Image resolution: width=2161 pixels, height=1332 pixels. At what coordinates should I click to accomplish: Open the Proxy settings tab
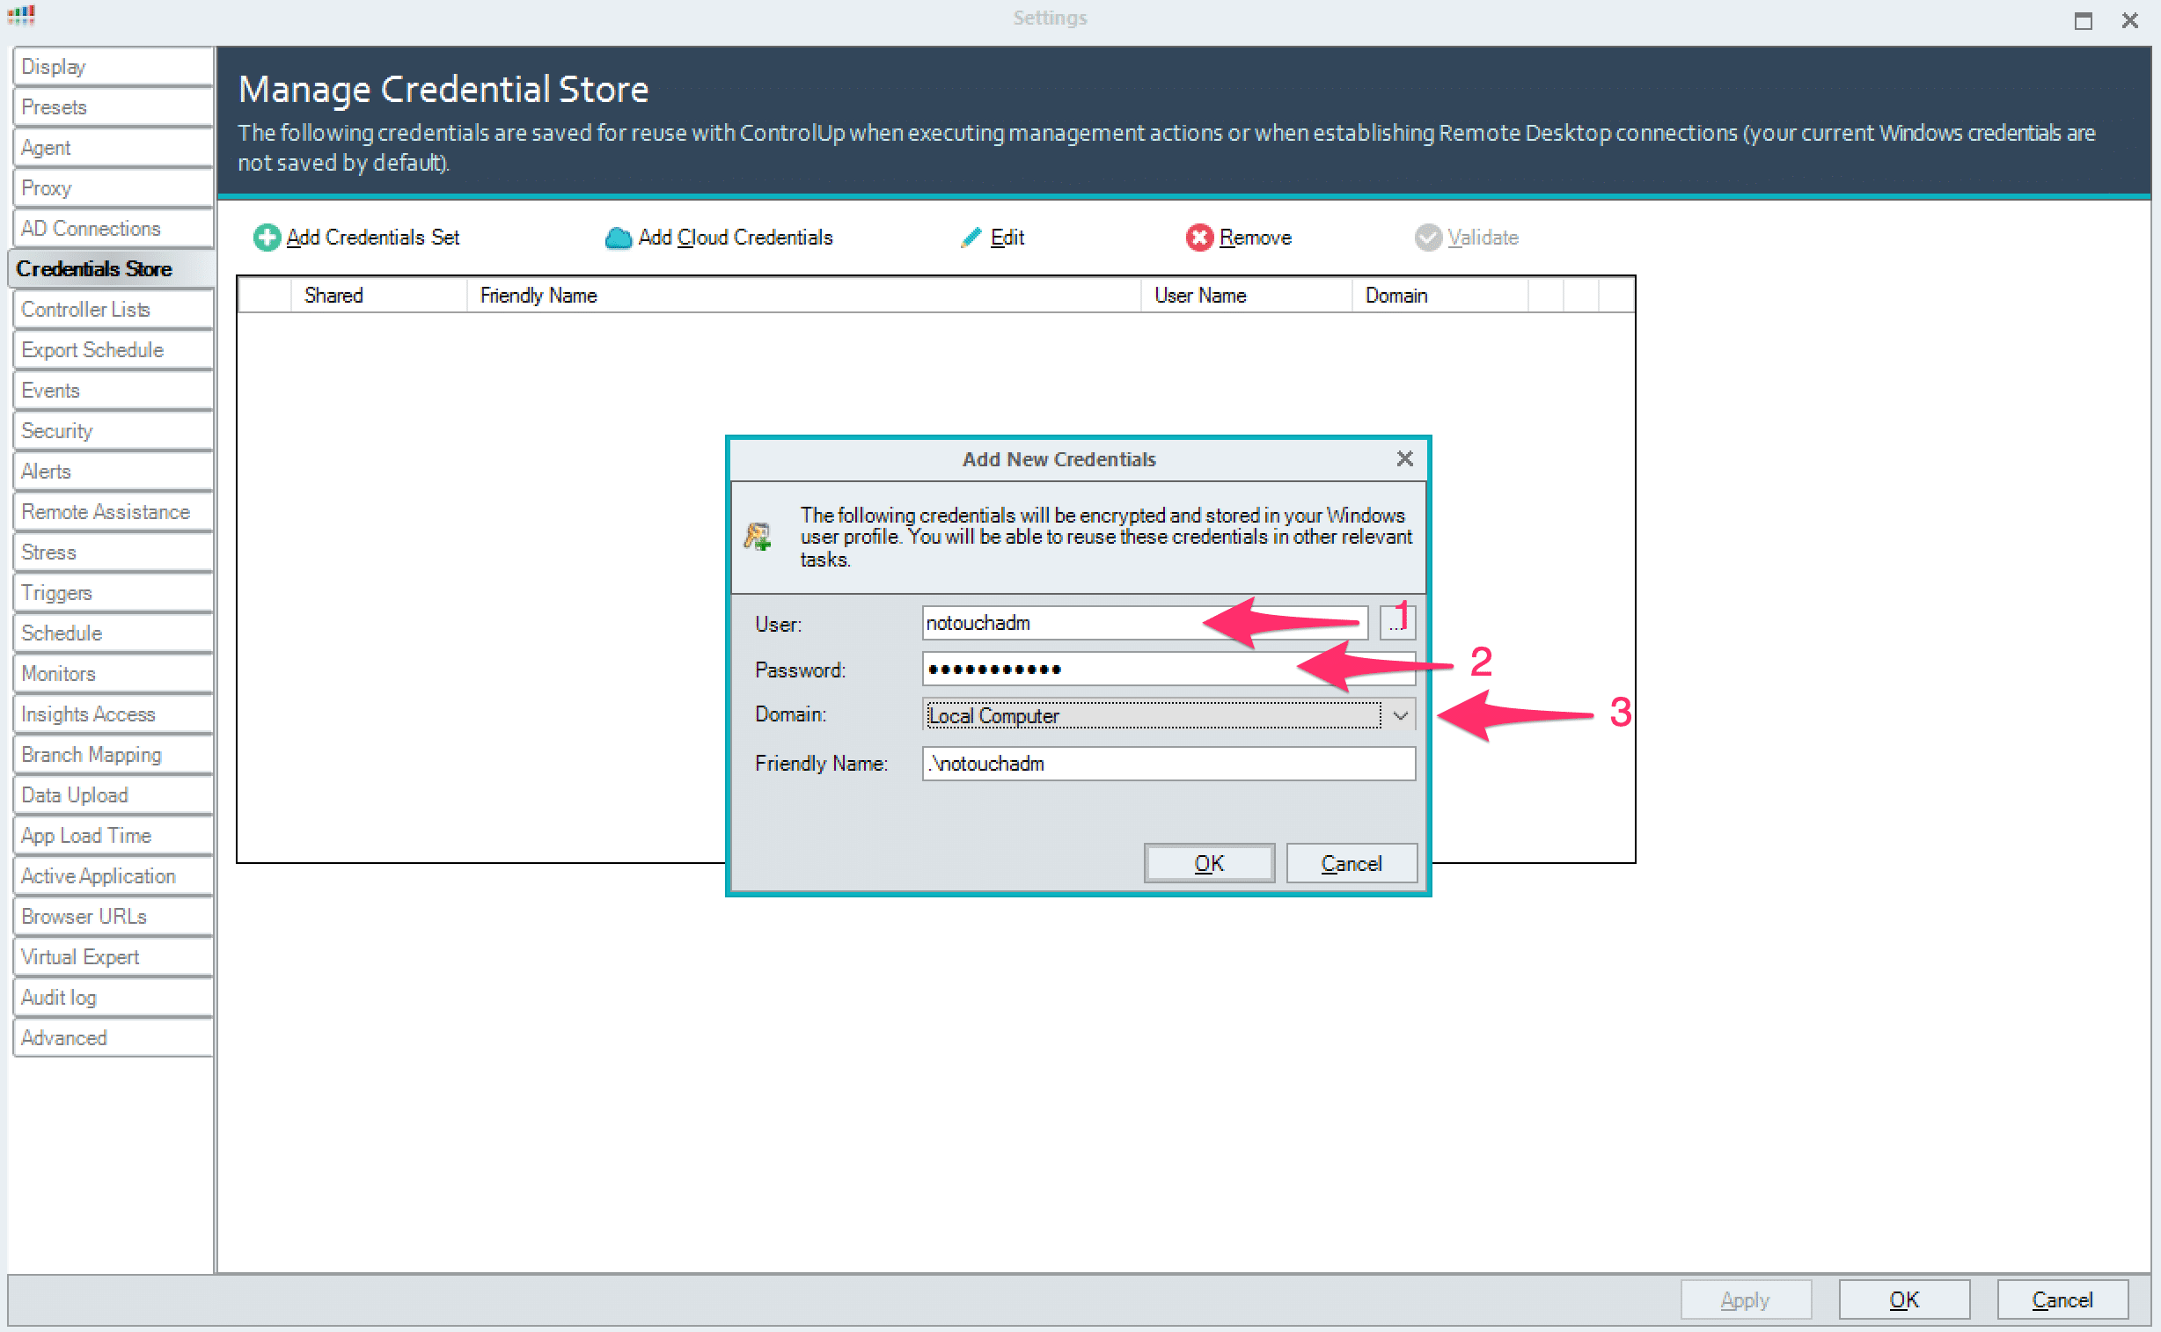113,188
